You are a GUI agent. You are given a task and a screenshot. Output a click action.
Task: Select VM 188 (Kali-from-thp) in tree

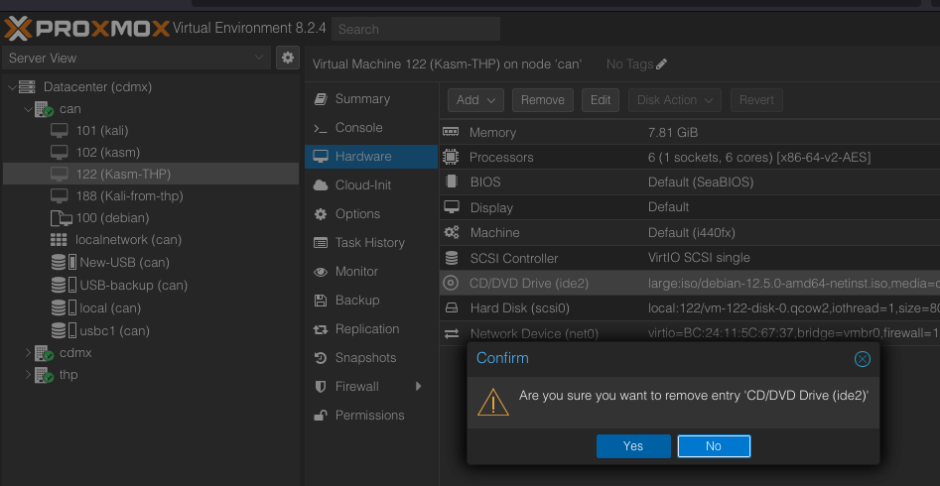click(129, 196)
